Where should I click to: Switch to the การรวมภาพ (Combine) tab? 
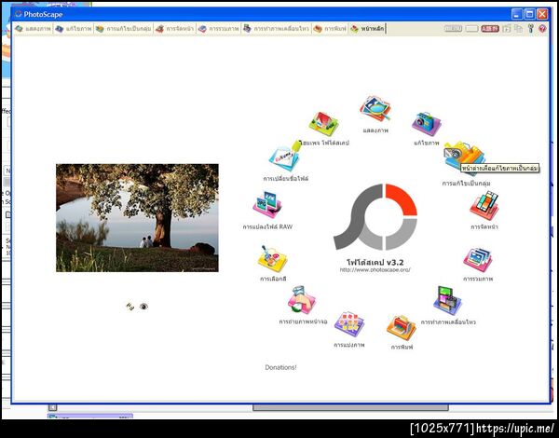219,29
